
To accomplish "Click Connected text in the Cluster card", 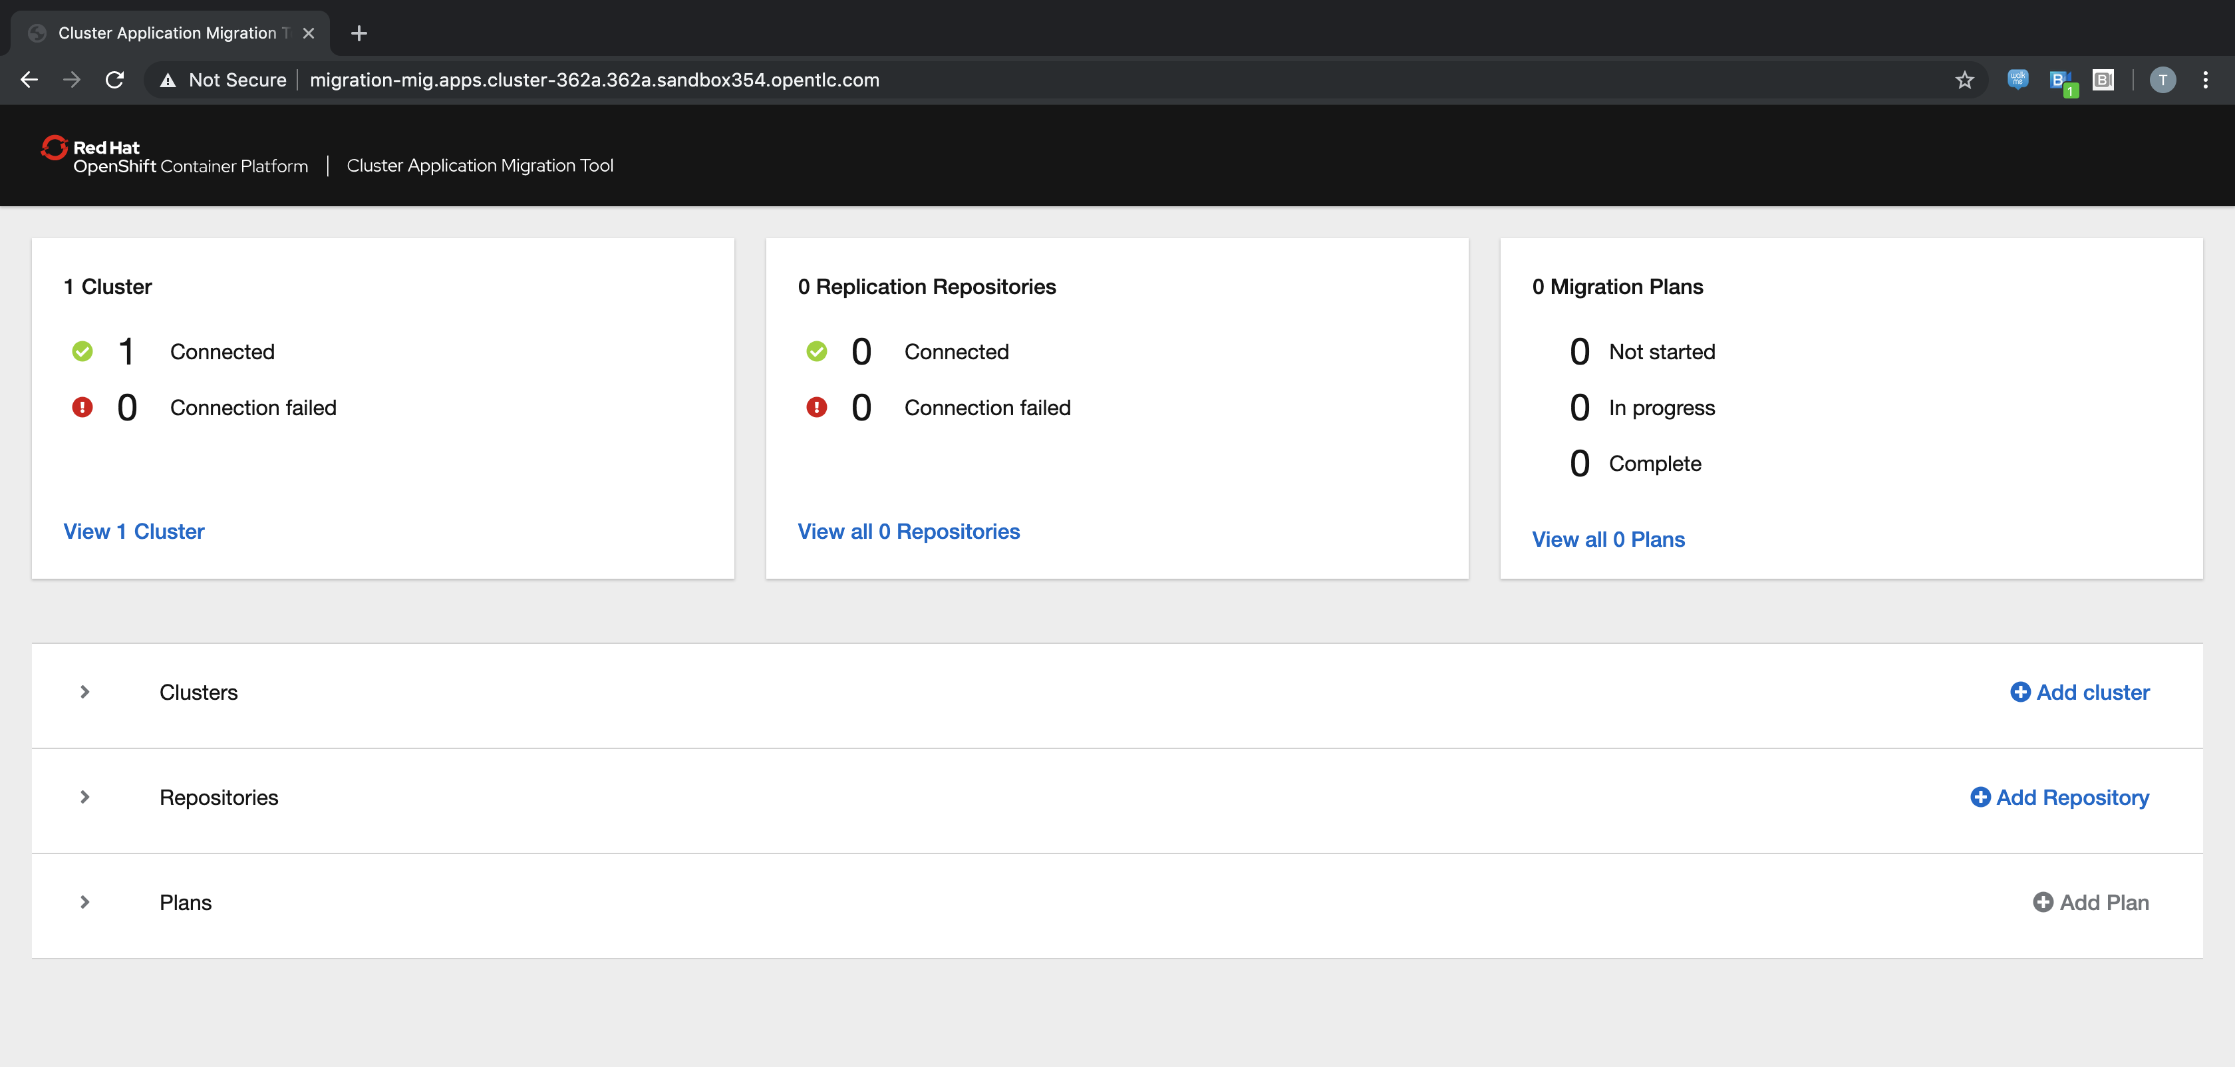I will click(x=222, y=351).
